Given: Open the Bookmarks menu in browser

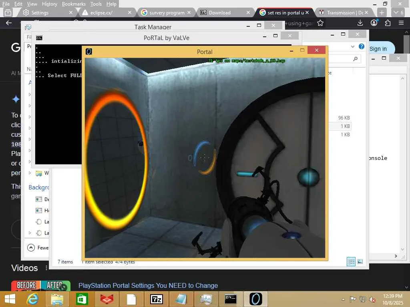Looking at the screenshot, I should coord(74,4).
